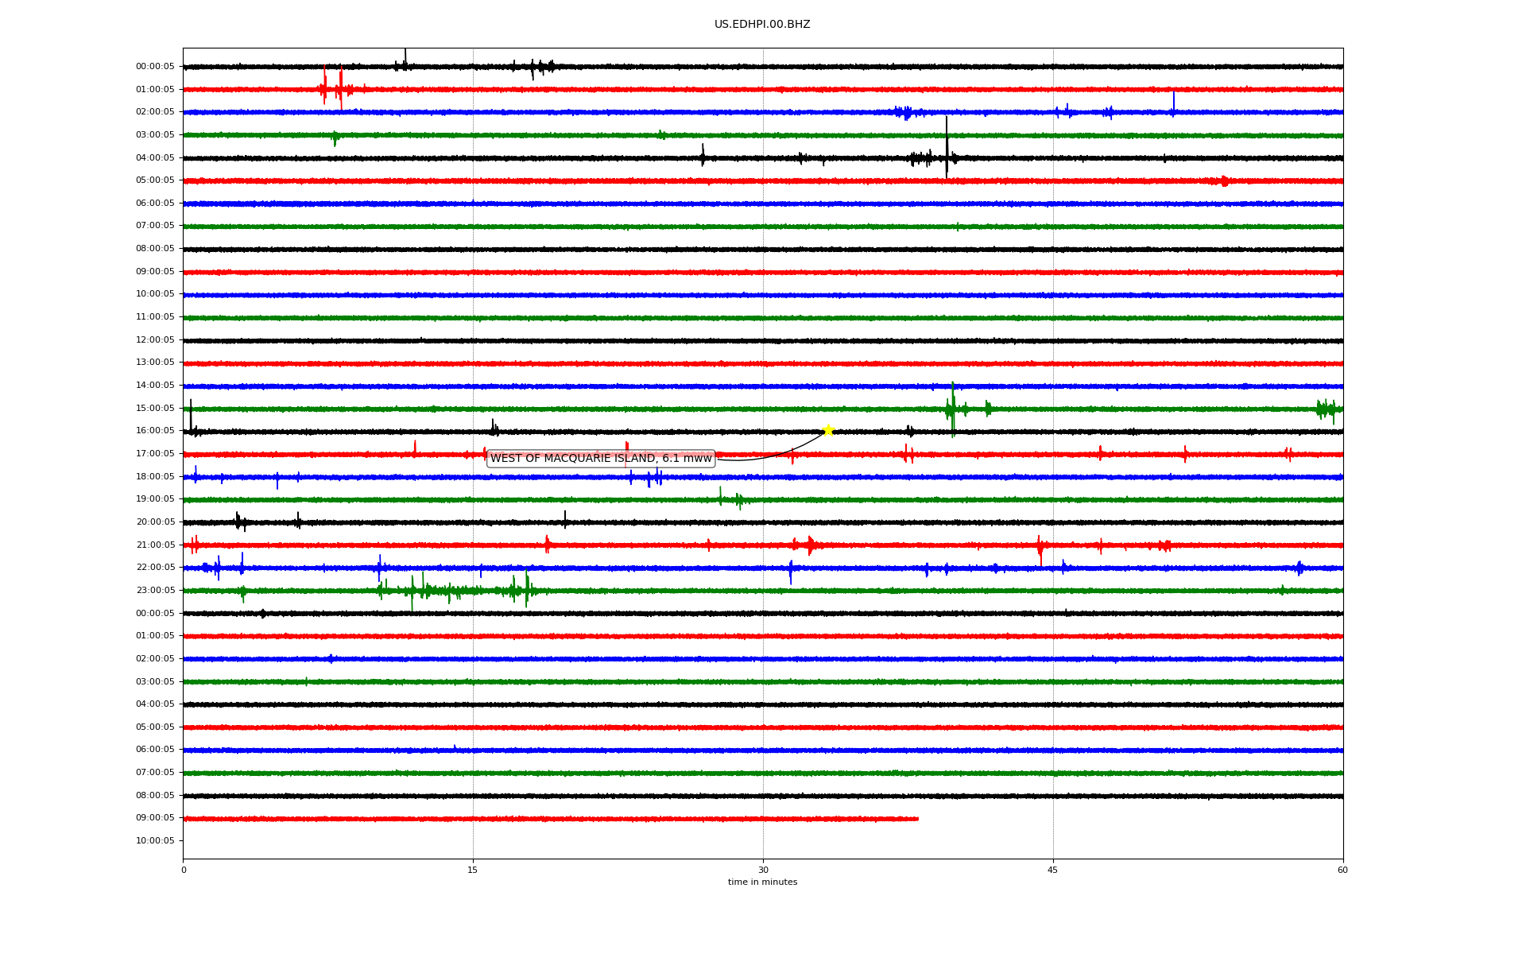Click the x-axis tick label 30

coord(763,870)
